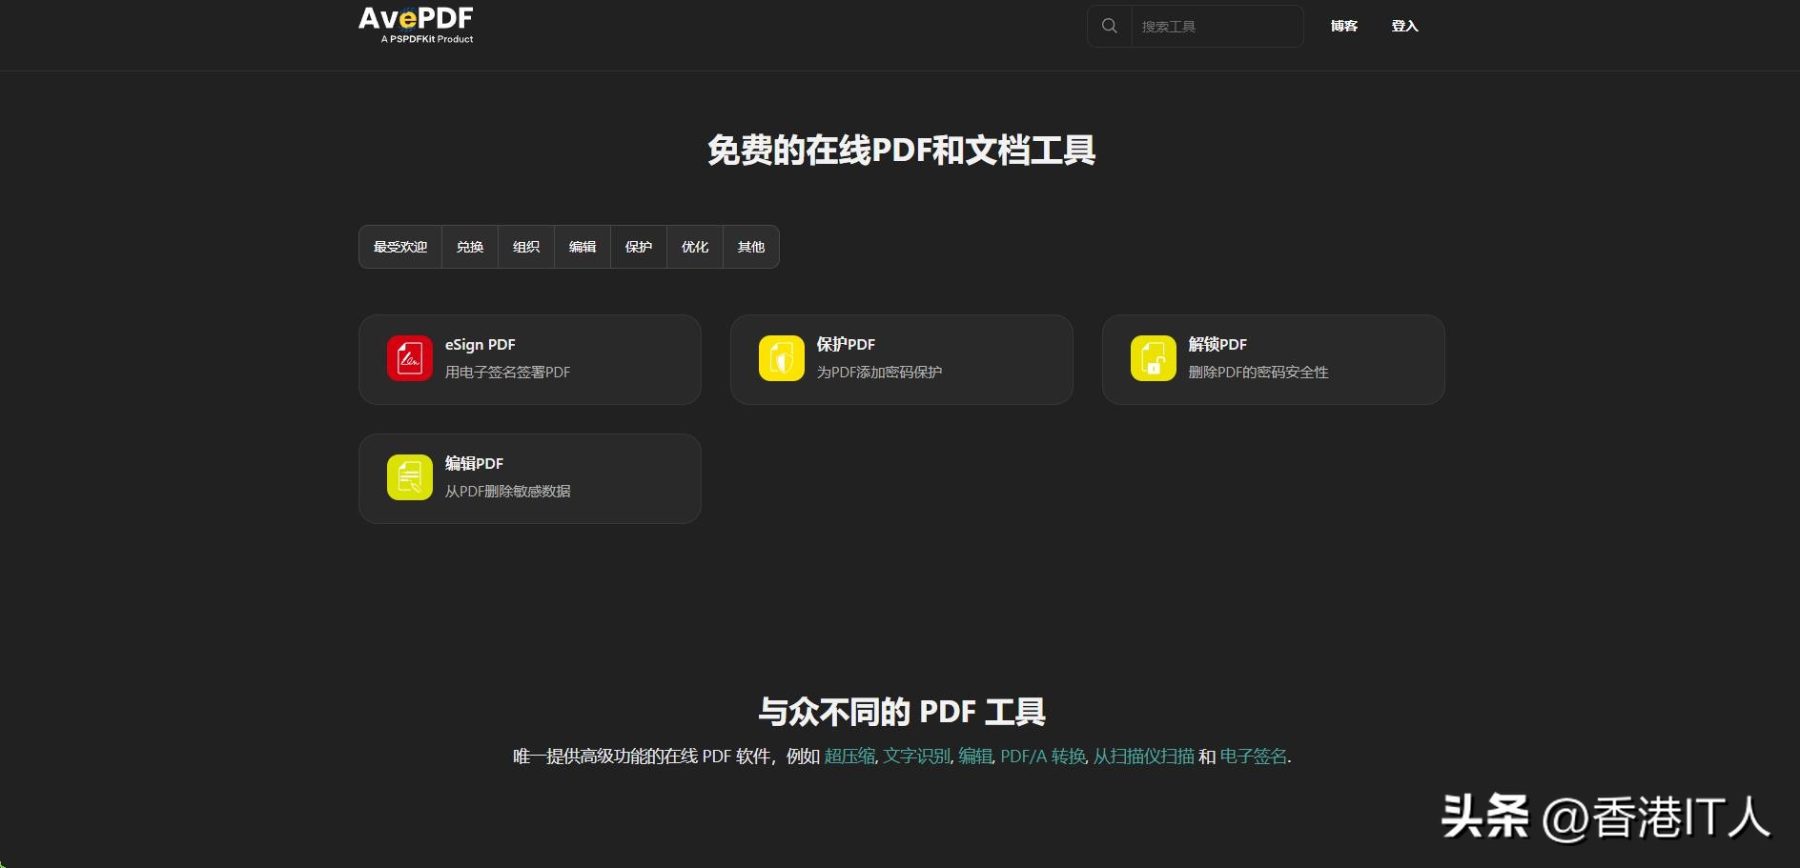Click the 与众不同的 PDF 工具 heading
Image resolution: width=1800 pixels, height=868 pixels.
click(901, 712)
